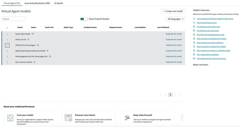Click the VM Management NLU for Virtual Agent-CAI name
The width and height of the screenshot is (239, 127).
point(31,56)
